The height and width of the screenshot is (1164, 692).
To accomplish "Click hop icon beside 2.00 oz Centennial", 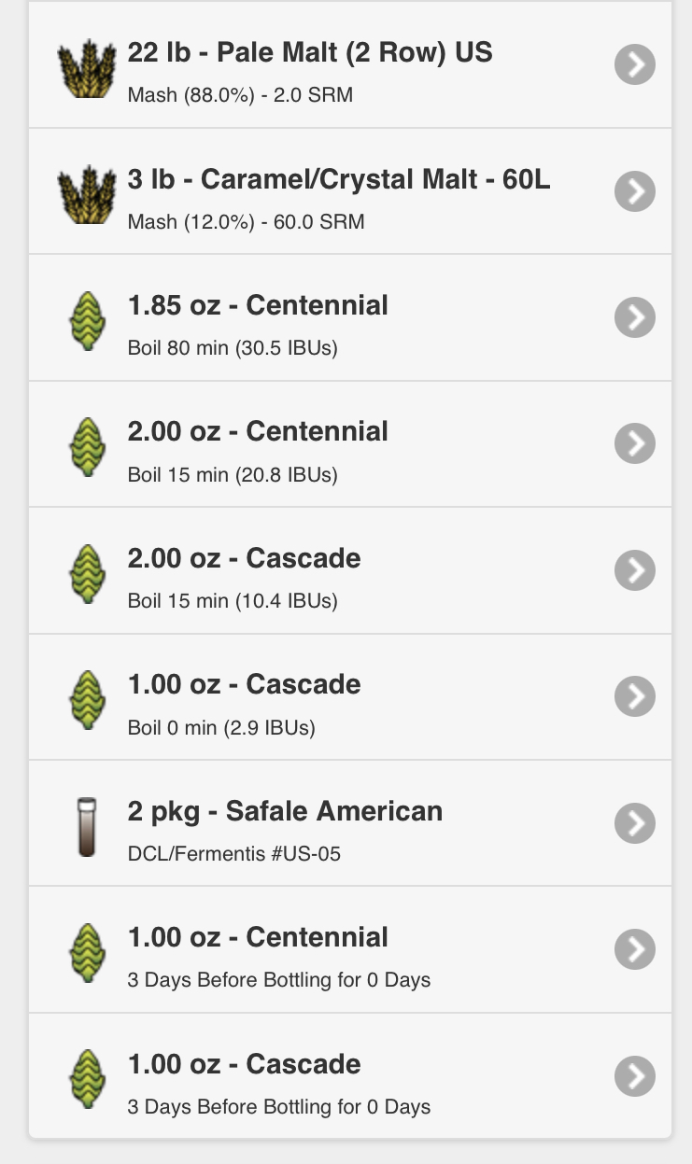I will pyautogui.click(x=87, y=444).
